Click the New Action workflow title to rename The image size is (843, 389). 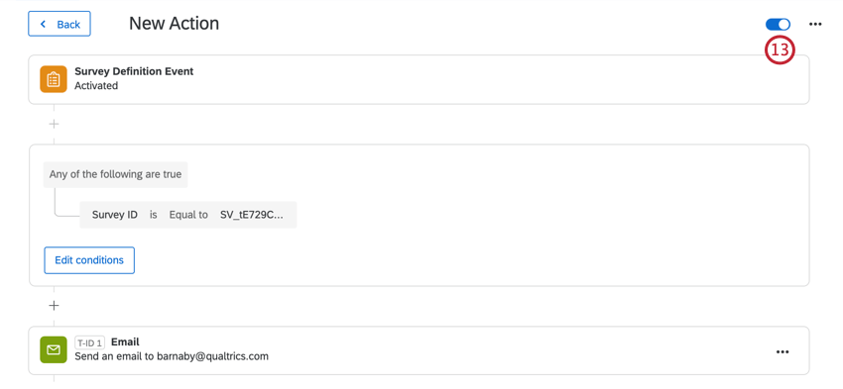coord(175,24)
